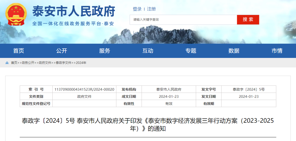Click the 有效 validity value
296x141 pixels.
(169, 104)
